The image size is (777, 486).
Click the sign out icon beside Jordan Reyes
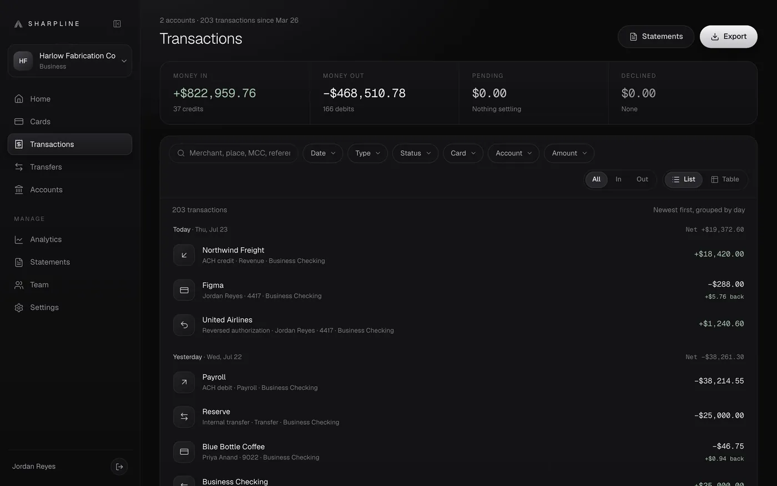119,467
